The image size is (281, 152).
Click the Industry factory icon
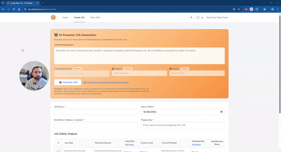tap(171, 69)
